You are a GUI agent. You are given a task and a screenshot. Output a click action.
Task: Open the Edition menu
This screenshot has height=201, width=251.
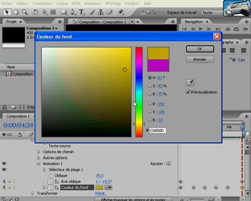(22, 3)
